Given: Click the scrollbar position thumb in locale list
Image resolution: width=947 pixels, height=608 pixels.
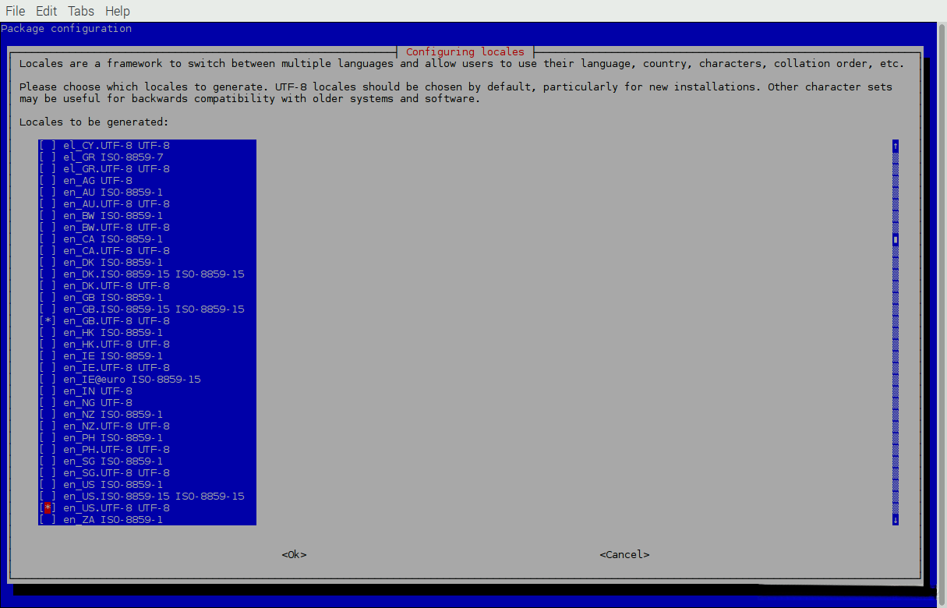Looking at the screenshot, I should pos(896,240).
